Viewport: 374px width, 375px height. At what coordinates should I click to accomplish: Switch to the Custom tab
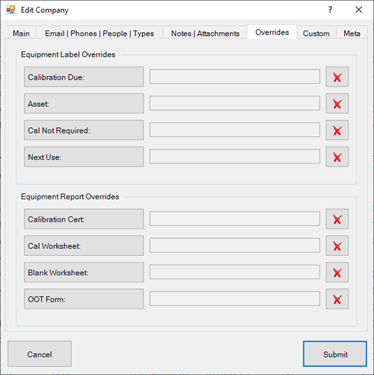[316, 33]
